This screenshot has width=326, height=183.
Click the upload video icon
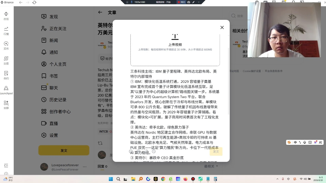pyautogui.click(x=175, y=37)
